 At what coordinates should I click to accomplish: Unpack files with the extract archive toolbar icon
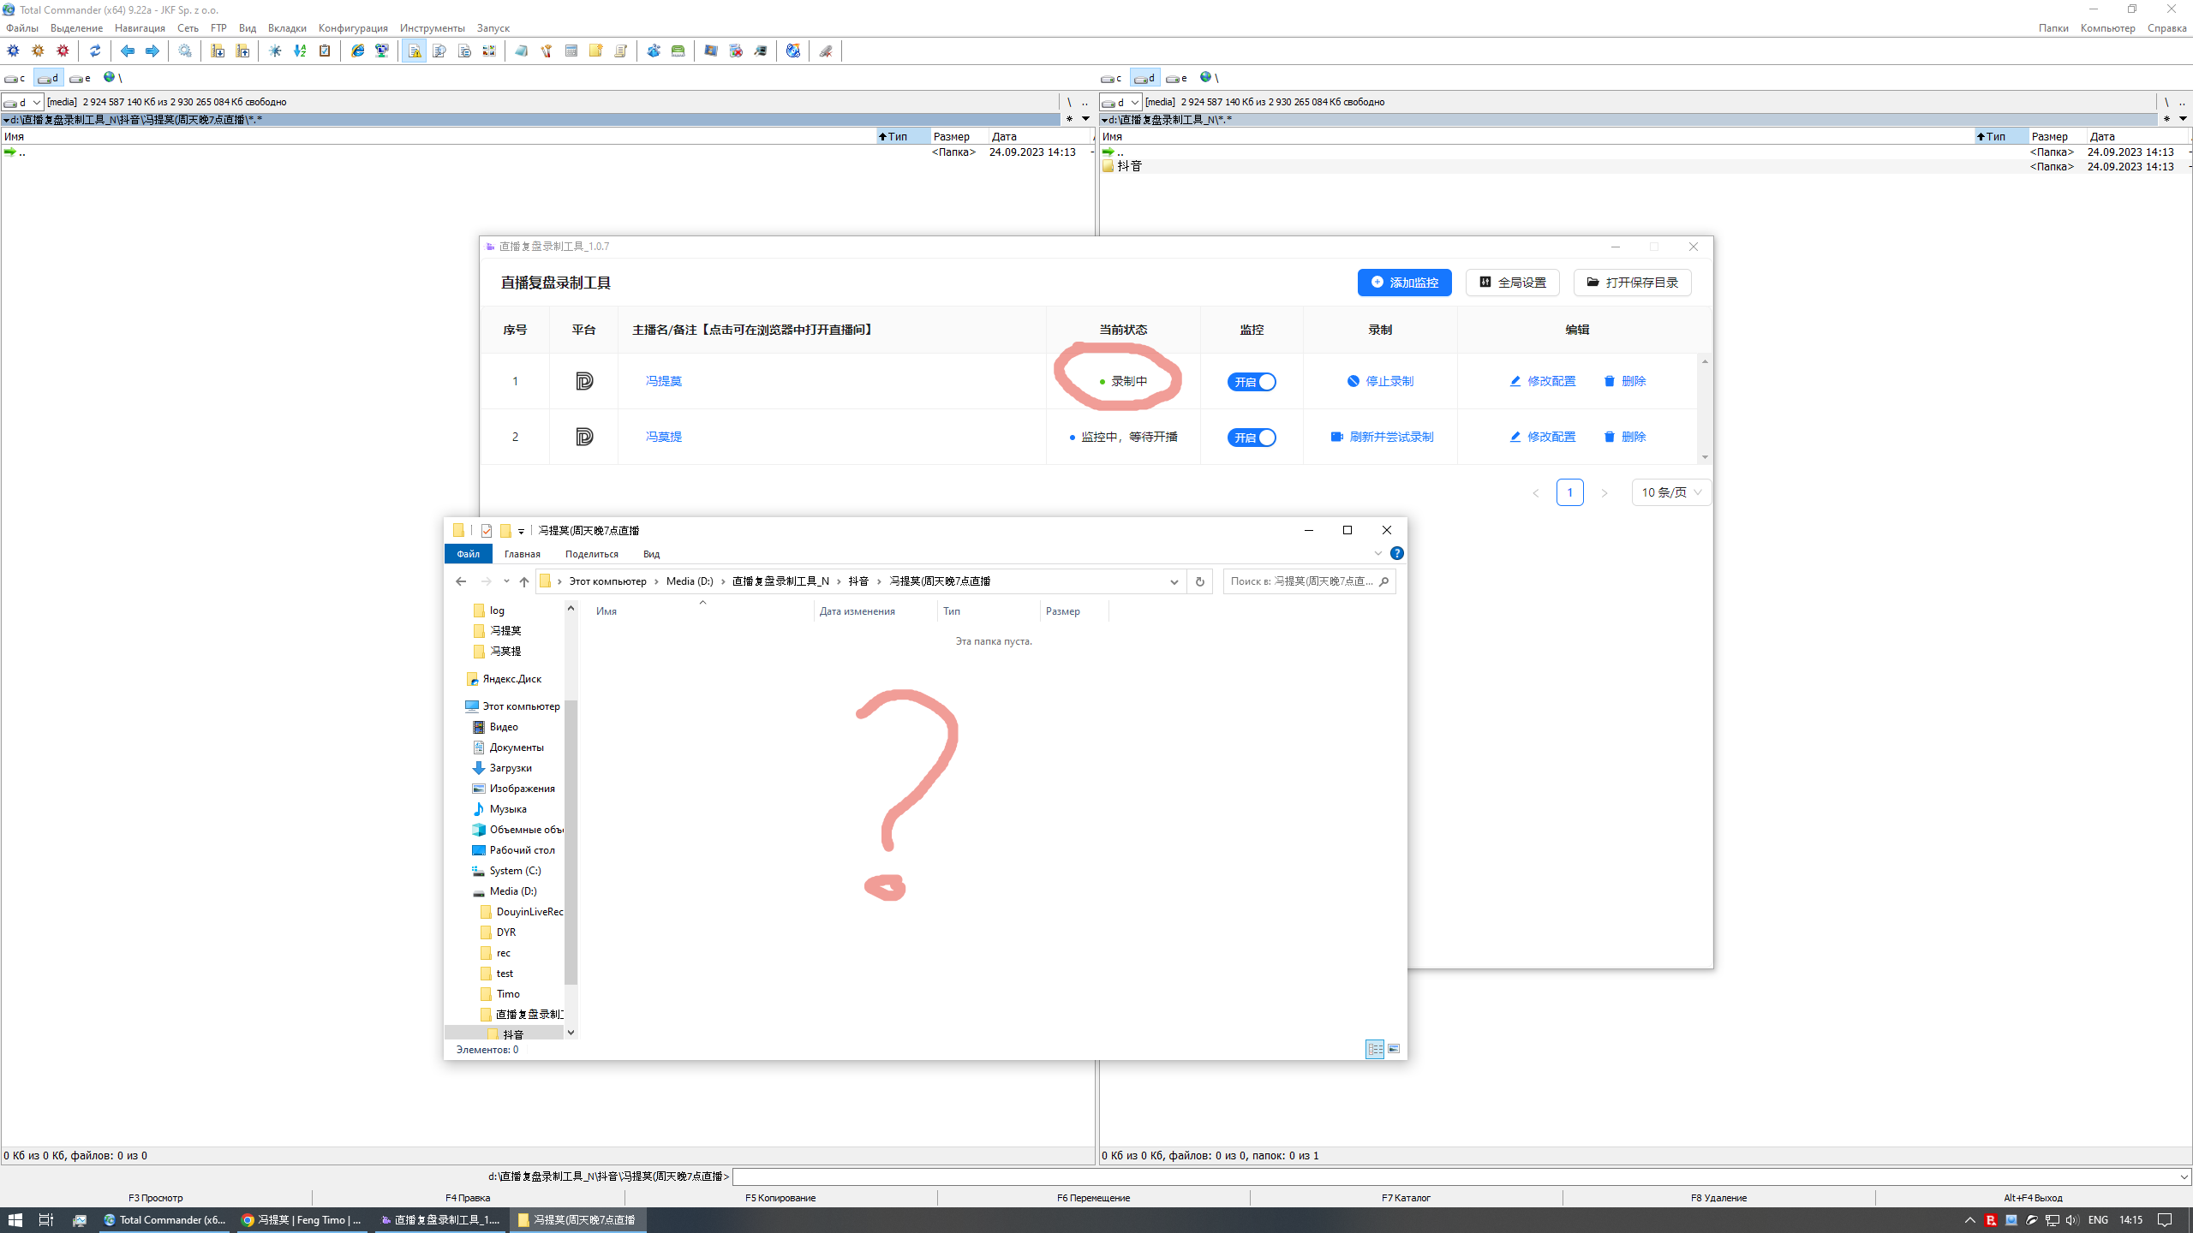pyautogui.click(x=244, y=51)
